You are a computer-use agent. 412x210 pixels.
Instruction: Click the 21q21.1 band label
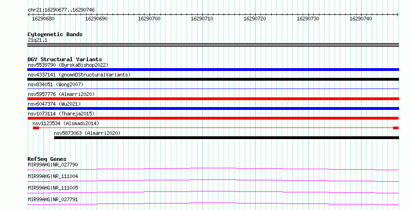click(37, 40)
